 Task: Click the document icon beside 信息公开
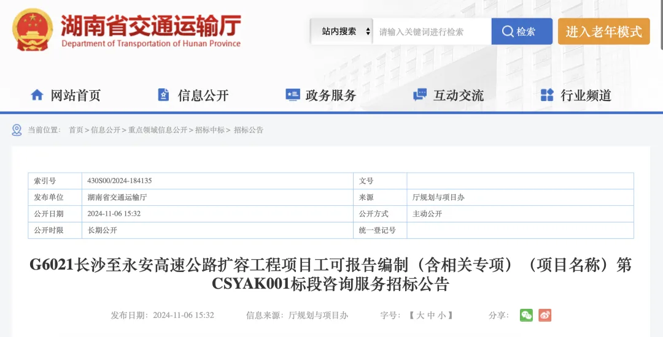163,95
